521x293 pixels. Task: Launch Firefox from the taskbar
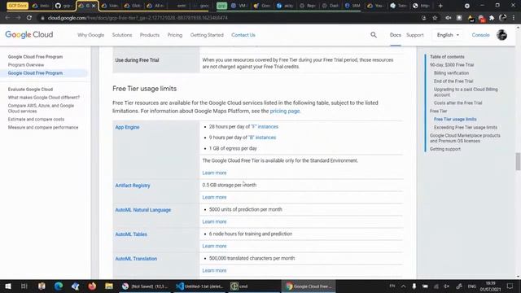click(92, 286)
